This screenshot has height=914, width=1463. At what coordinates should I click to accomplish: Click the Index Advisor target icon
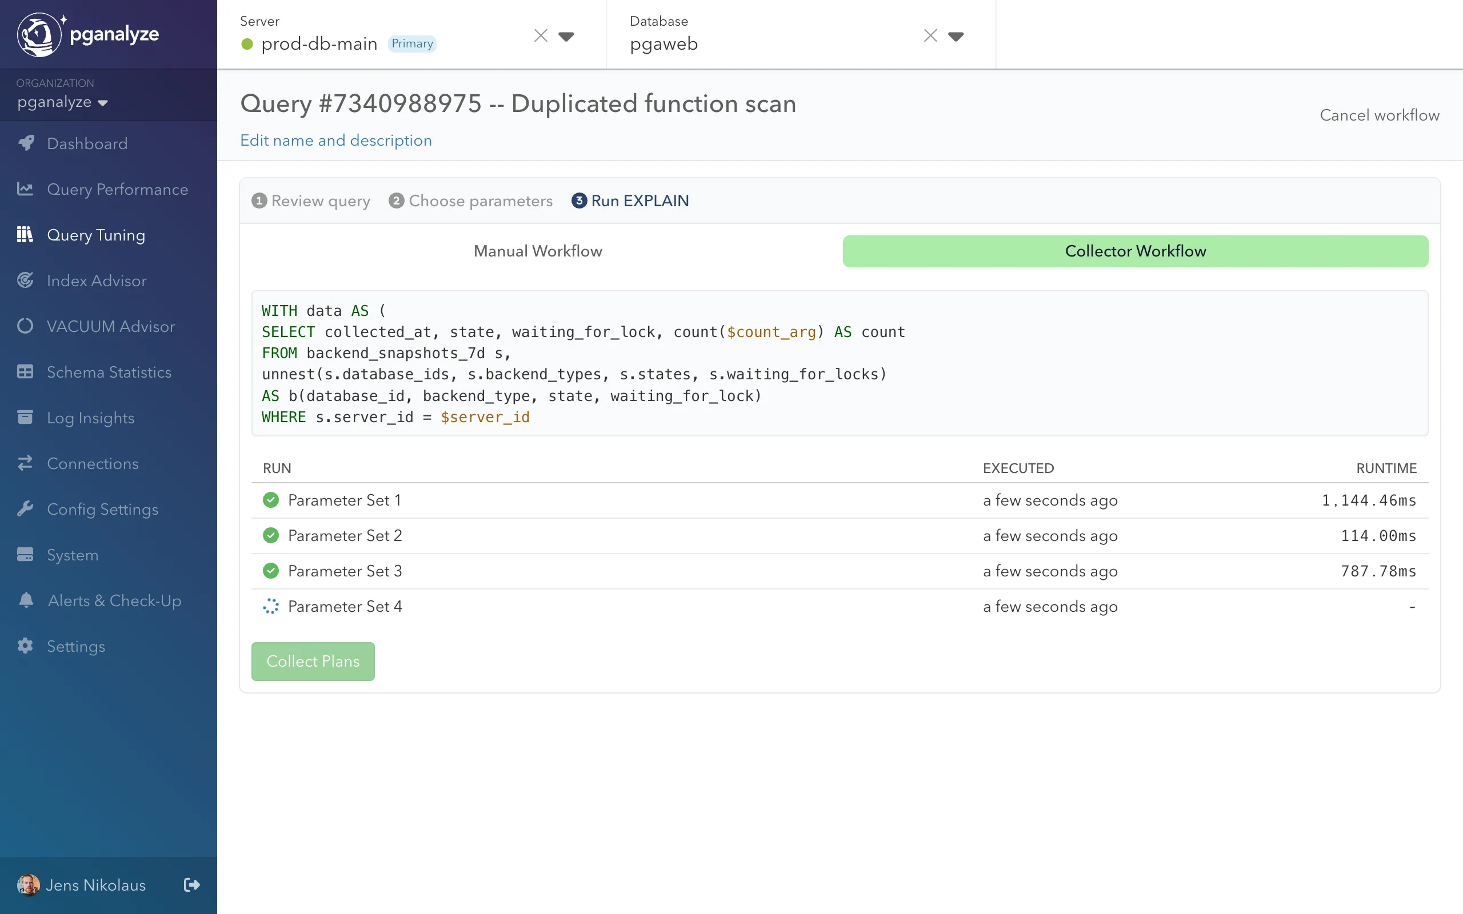click(25, 280)
